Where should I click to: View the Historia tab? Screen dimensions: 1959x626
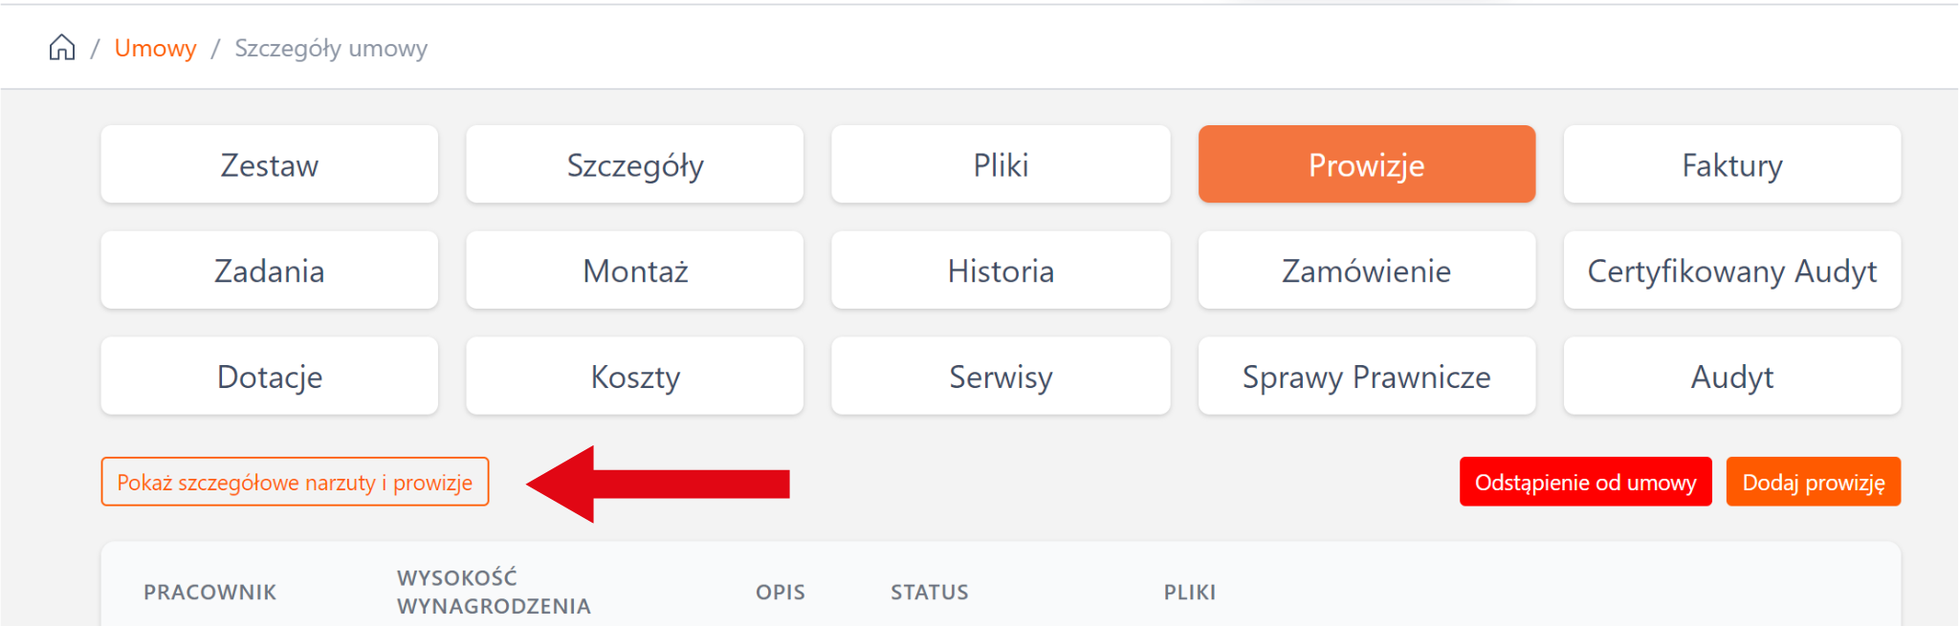(1001, 270)
